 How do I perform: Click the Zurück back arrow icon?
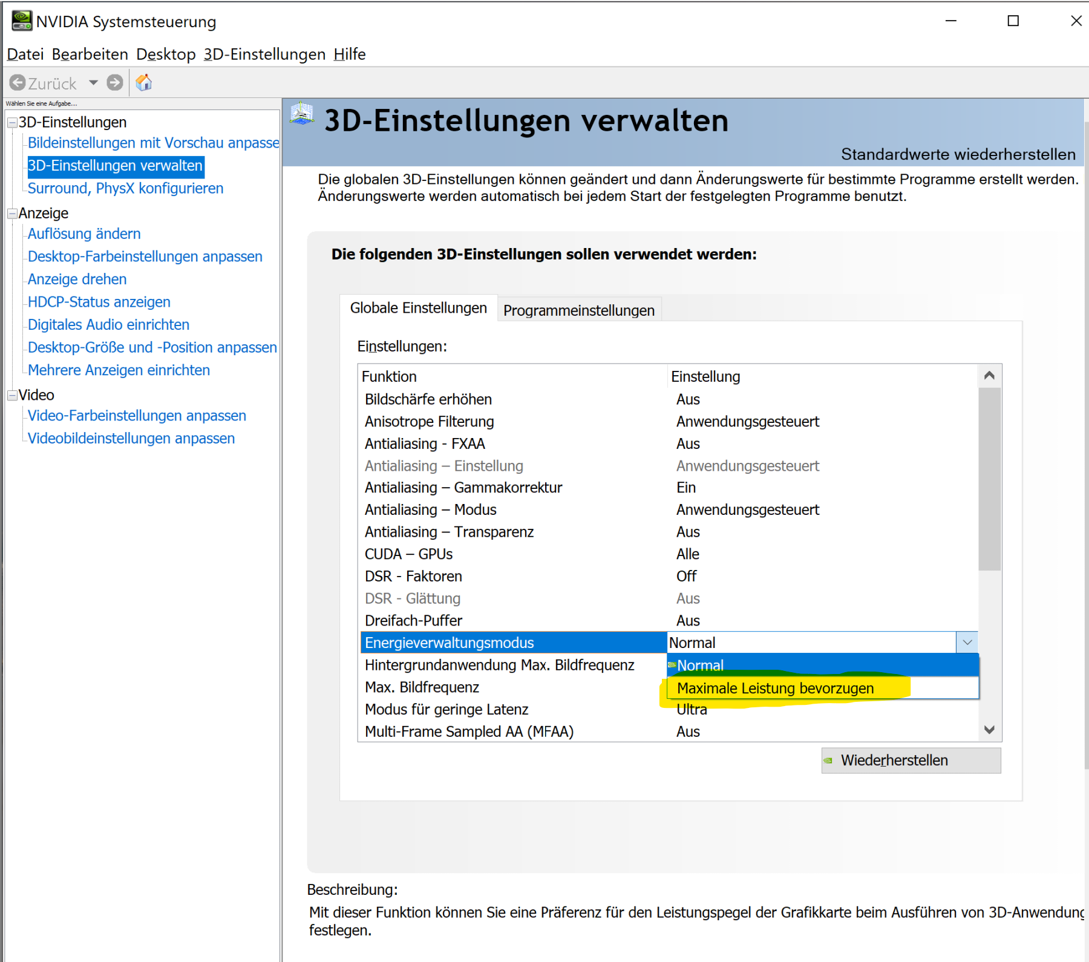(18, 82)
